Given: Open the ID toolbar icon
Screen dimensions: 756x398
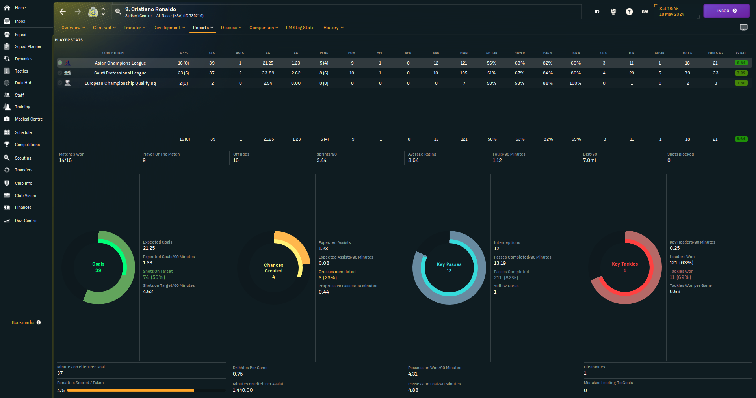Looking at the screenshot, I should click(x=597, y=12).
